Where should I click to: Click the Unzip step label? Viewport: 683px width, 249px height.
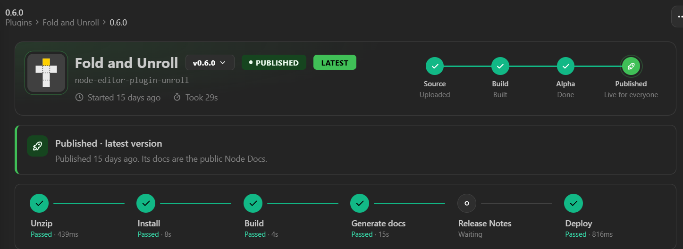pyautogui.click(x=42, y=224)
